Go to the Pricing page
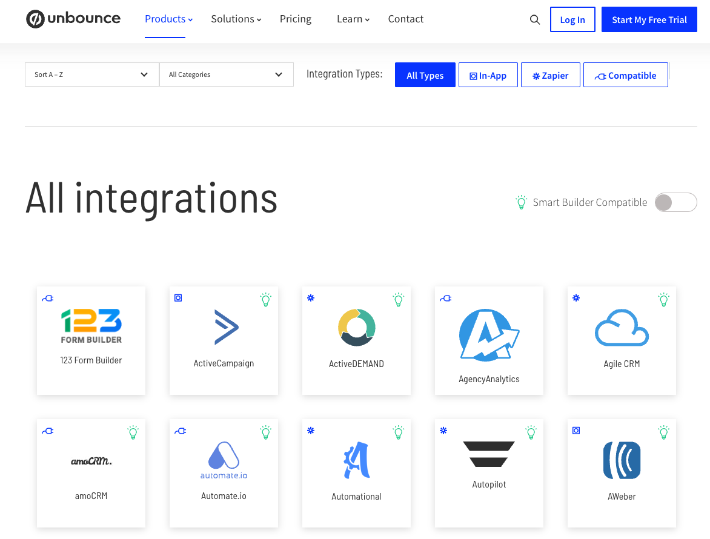This screenshot has height=539, width=710. click(x=296, y=19)
